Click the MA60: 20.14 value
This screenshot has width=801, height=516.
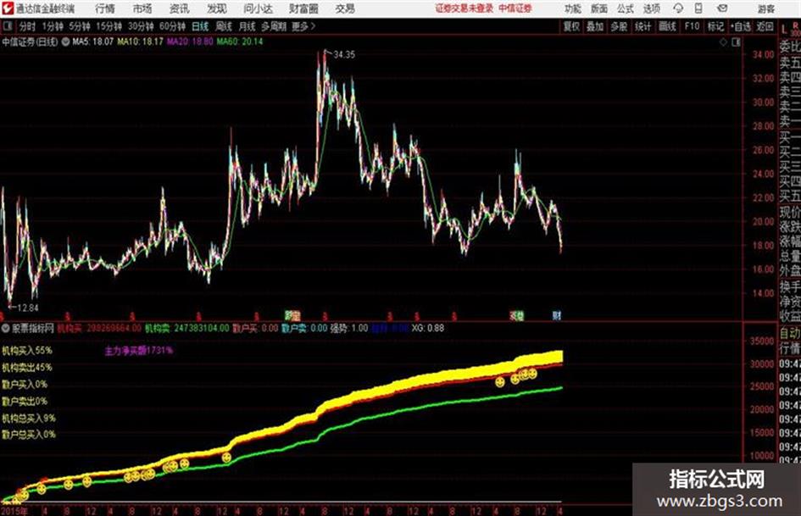click(240, 42)
